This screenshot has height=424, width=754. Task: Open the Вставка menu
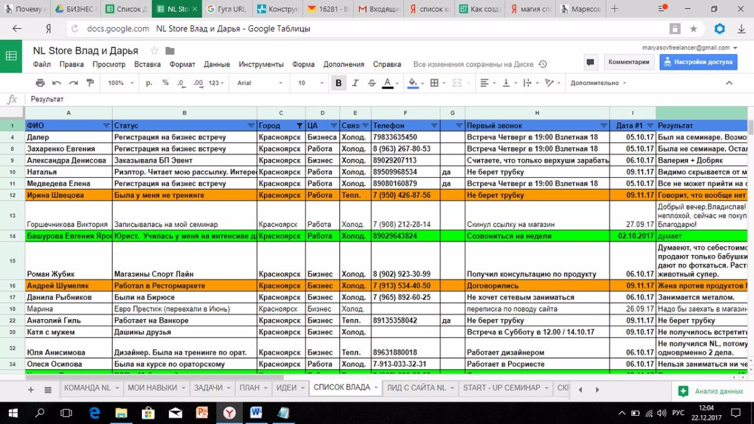point(148,64)
